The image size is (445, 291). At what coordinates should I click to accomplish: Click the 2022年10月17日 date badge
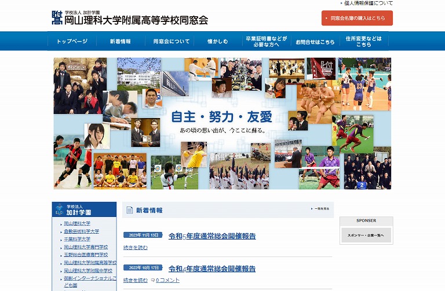[142, 268]
